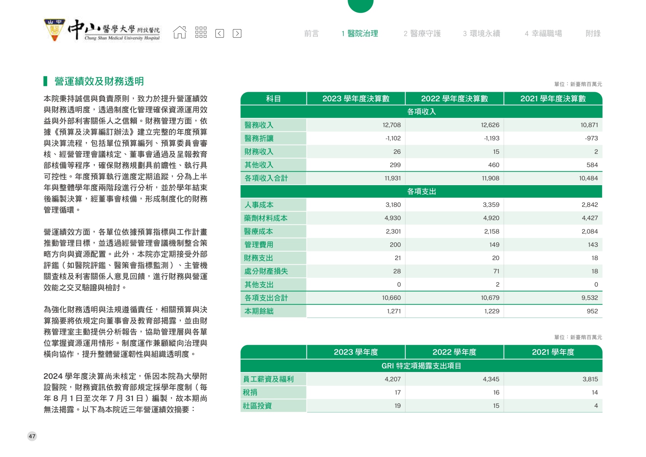This screenshot has height=457, width=646.
Task: Select the 員工薪資及福利 row label
Action: (x=268, y=379)
